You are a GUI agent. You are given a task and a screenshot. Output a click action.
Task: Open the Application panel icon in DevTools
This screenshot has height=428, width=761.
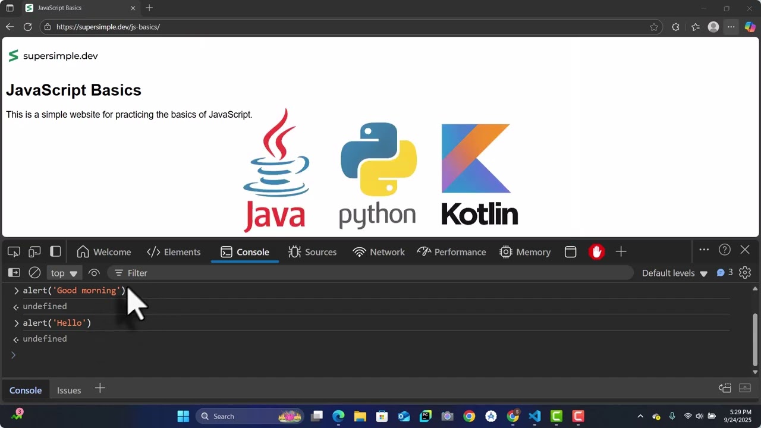571,252
